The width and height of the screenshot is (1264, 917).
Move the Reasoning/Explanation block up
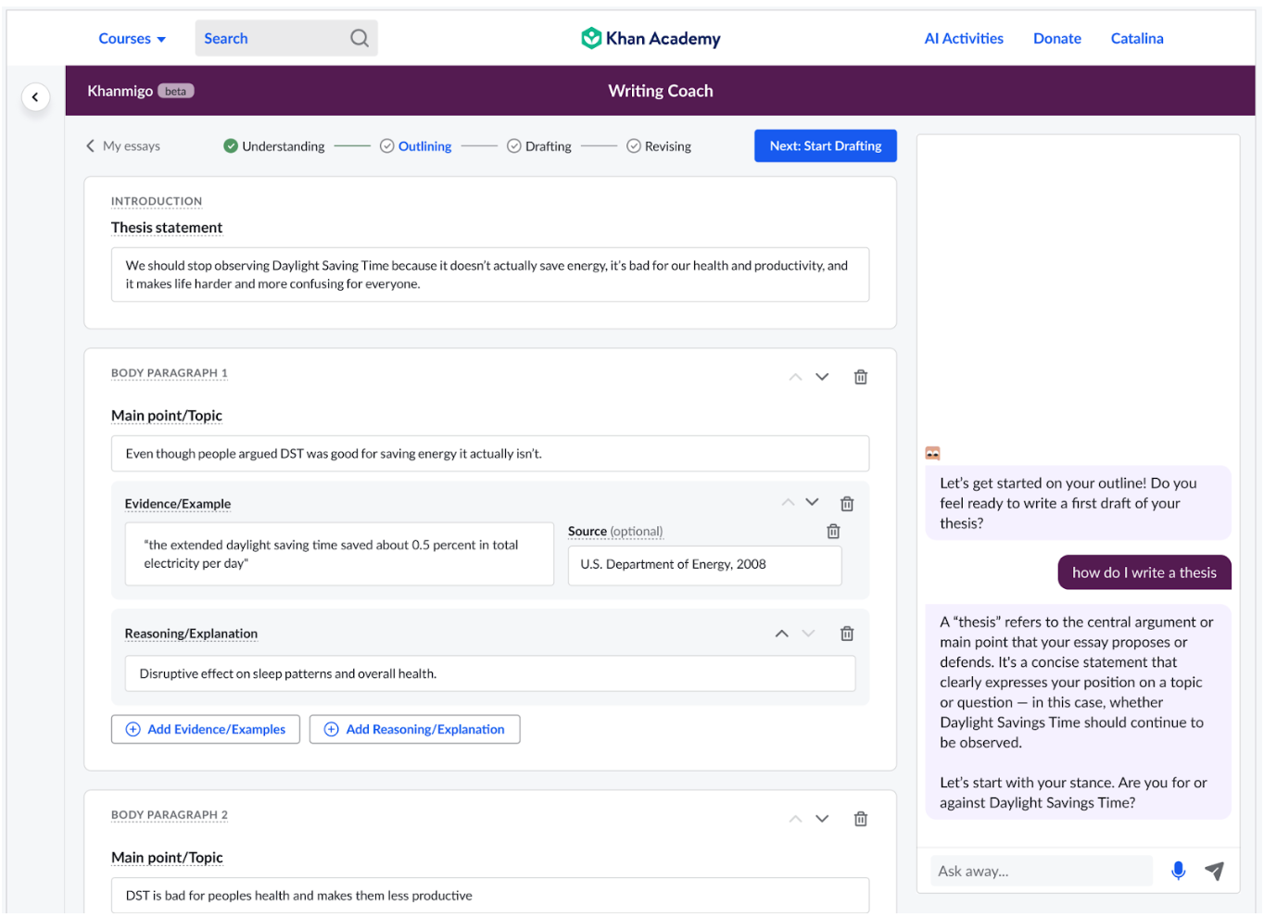pyautogui.click(x=782, y=634)
